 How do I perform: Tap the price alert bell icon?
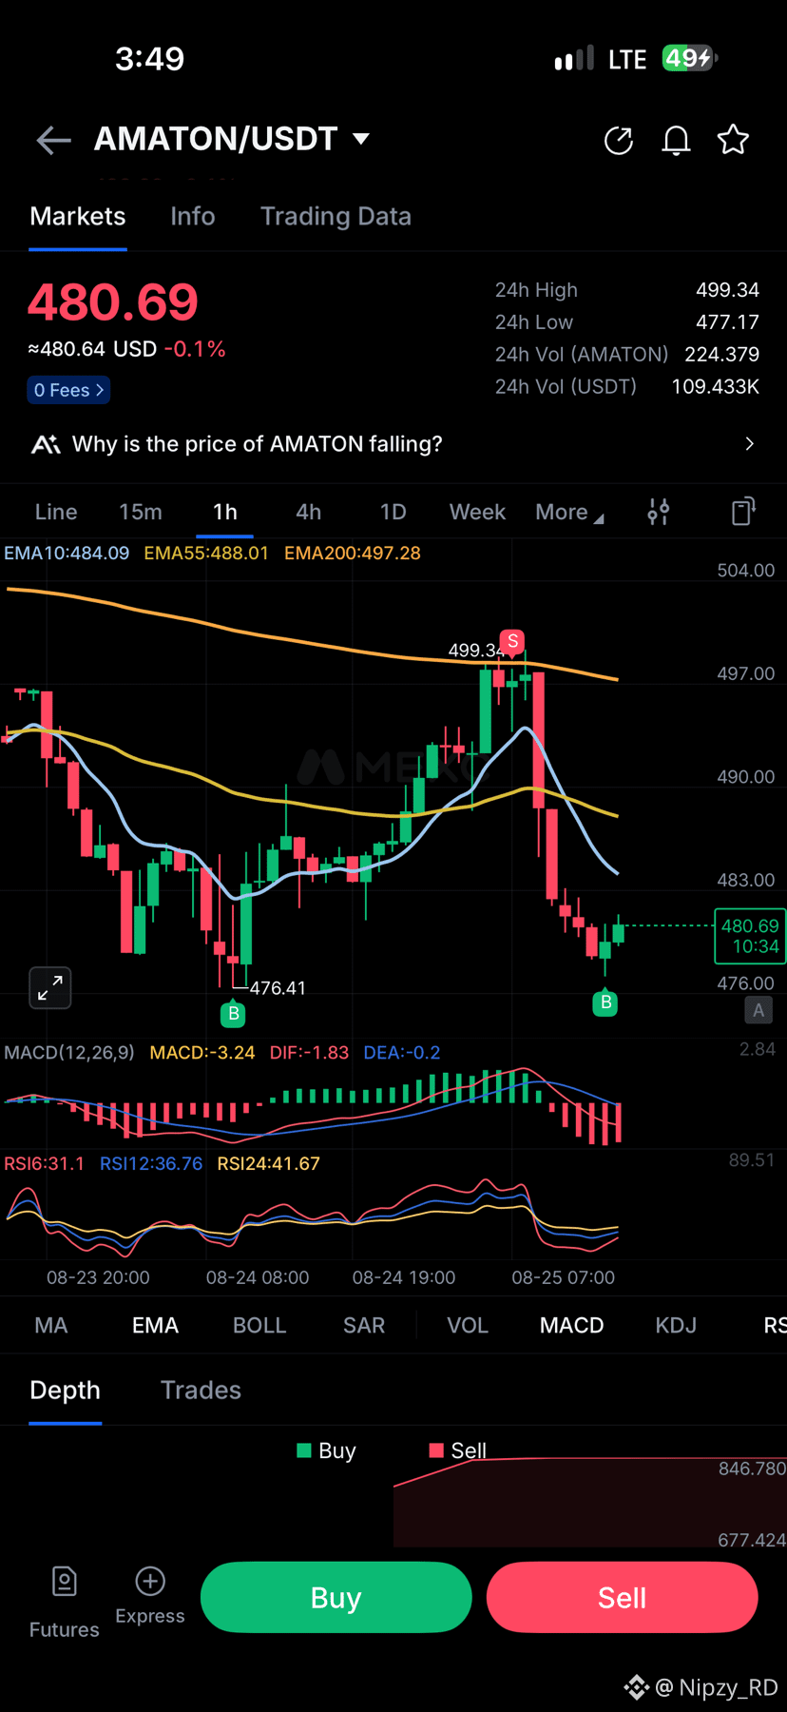tap(676, 141)
